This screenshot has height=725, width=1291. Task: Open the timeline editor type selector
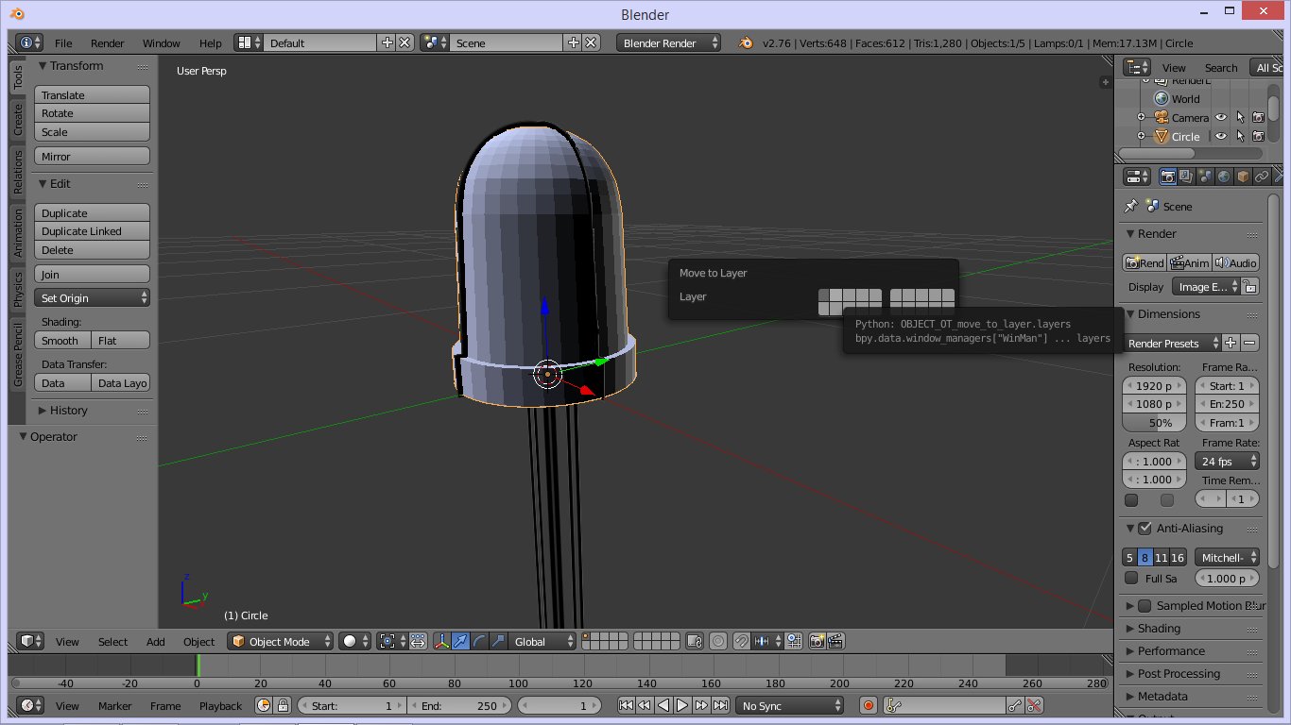(30, 705)
